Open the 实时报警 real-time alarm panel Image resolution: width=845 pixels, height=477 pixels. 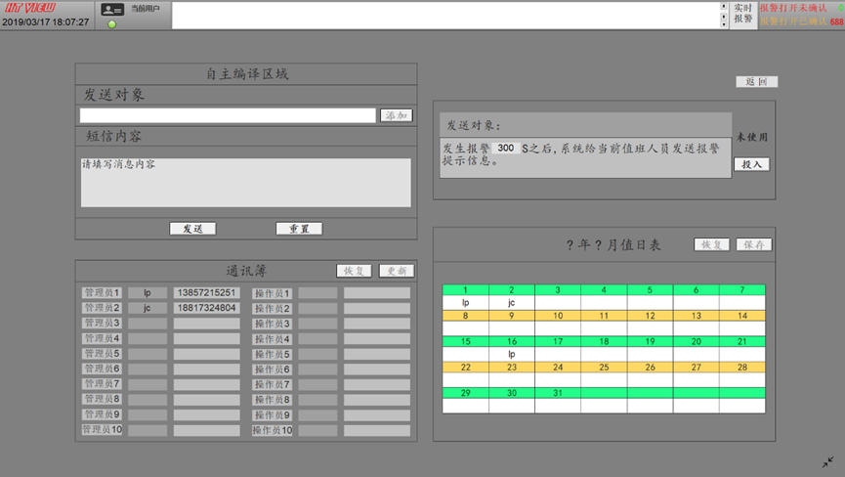[x=743, y=15]
